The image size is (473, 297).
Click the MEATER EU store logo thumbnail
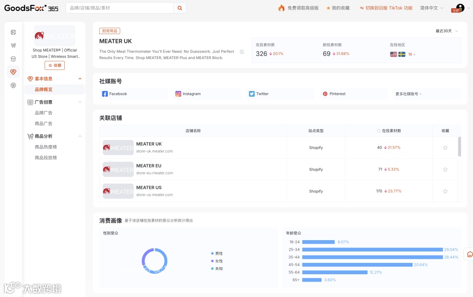118,170
